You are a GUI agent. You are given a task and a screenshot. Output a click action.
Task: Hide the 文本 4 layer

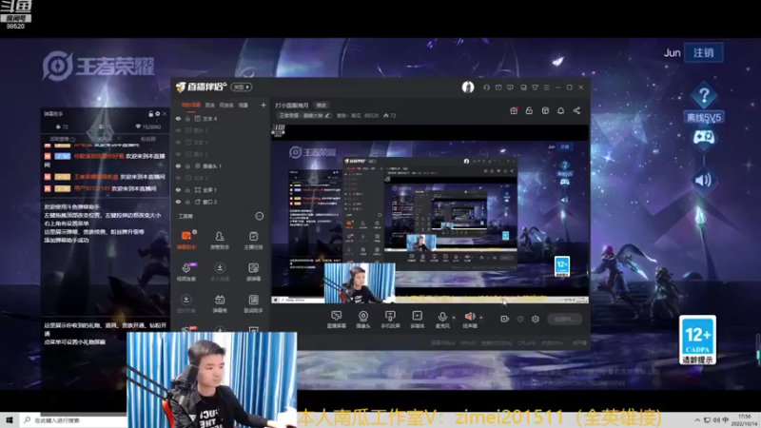(x=178, y=118)
